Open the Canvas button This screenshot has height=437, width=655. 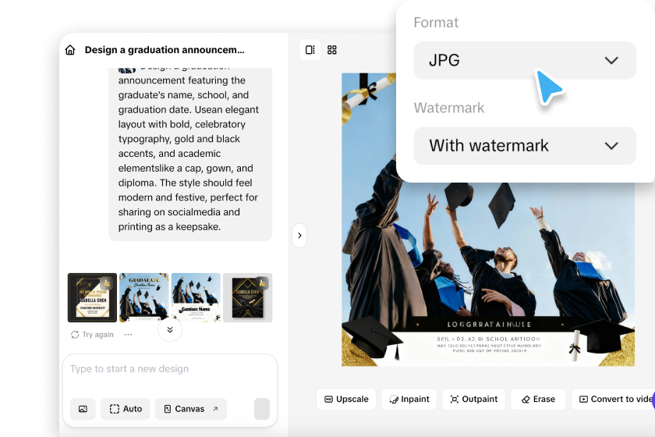tap(191, 409)
